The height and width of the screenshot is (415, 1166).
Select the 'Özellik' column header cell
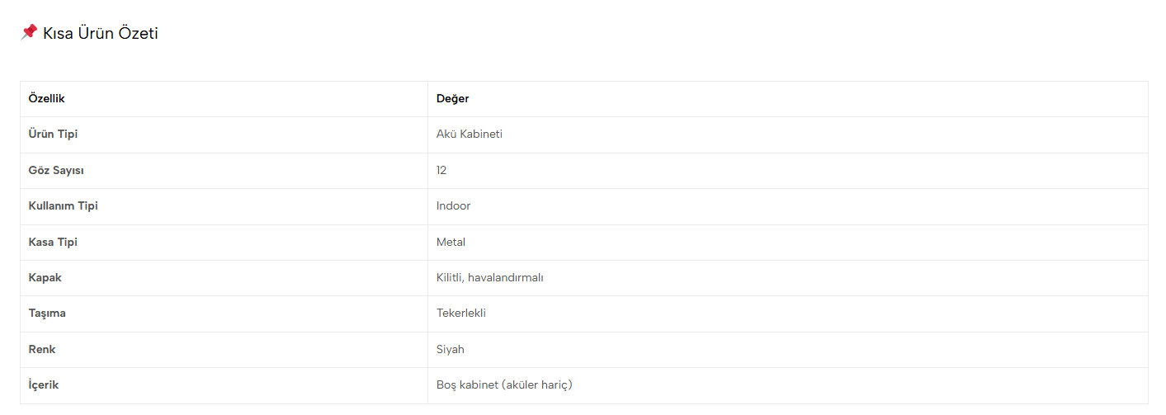[47, 99]
